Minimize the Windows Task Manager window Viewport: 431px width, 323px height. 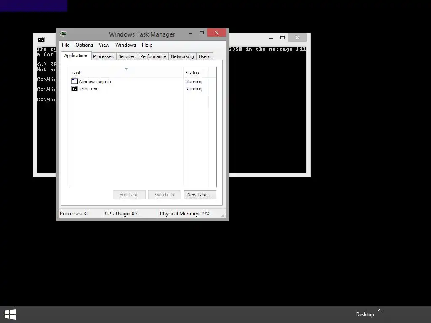coord(190,33)
